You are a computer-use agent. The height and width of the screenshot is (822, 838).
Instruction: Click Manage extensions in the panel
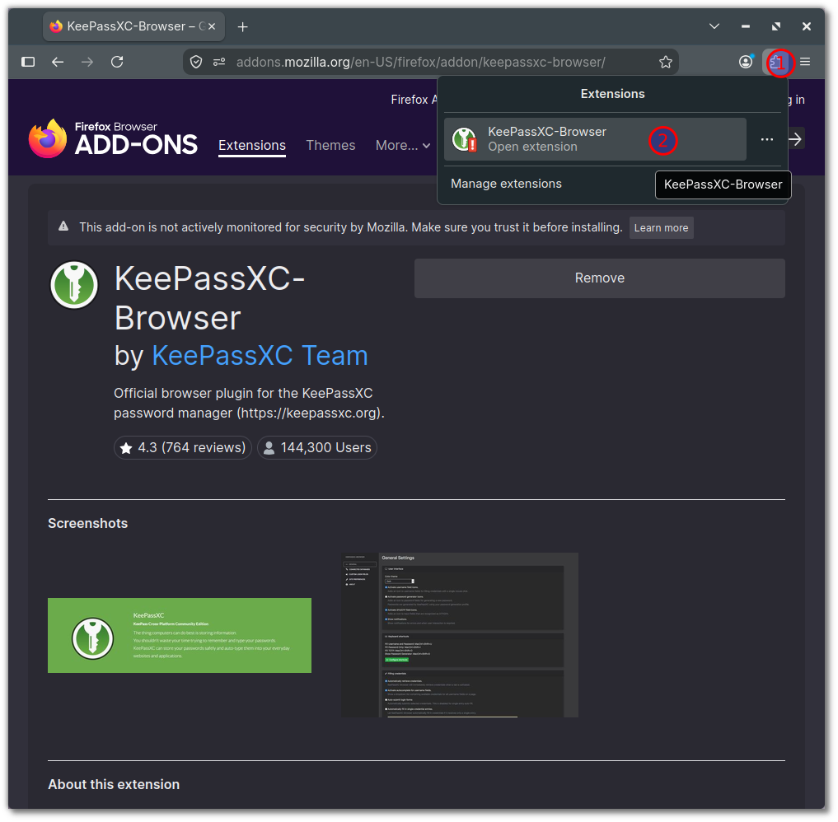pos(507,184)
